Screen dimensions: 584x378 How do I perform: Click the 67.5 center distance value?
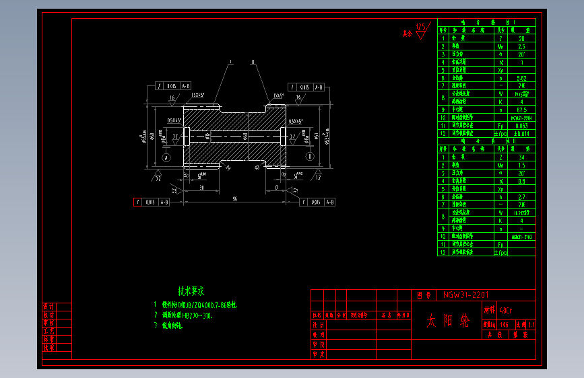click(521, 110)
